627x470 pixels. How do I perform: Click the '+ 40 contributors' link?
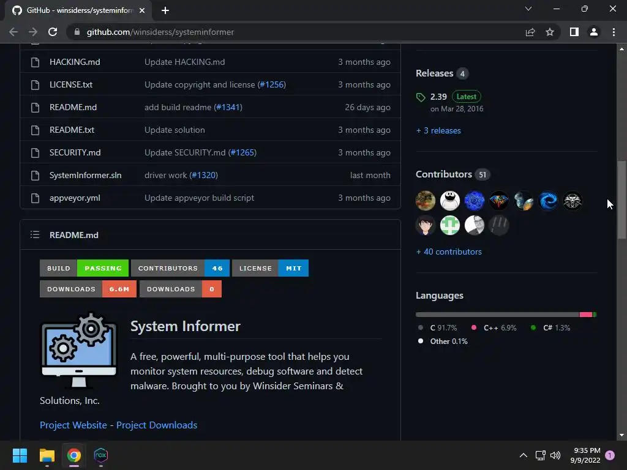tap(449, 252)
